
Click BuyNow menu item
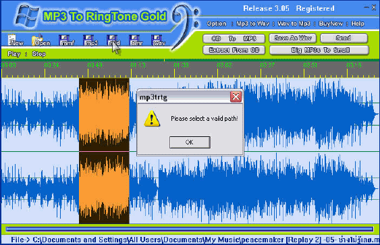pos(331,24)
